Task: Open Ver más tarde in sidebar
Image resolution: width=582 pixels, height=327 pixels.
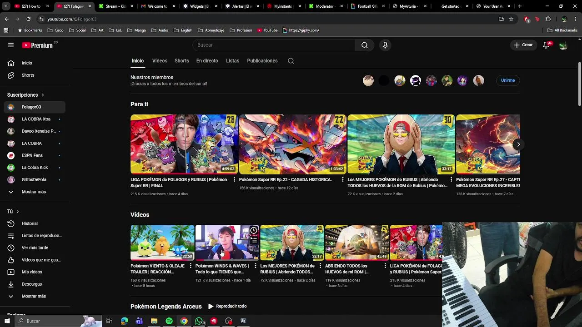Action: 35,248
